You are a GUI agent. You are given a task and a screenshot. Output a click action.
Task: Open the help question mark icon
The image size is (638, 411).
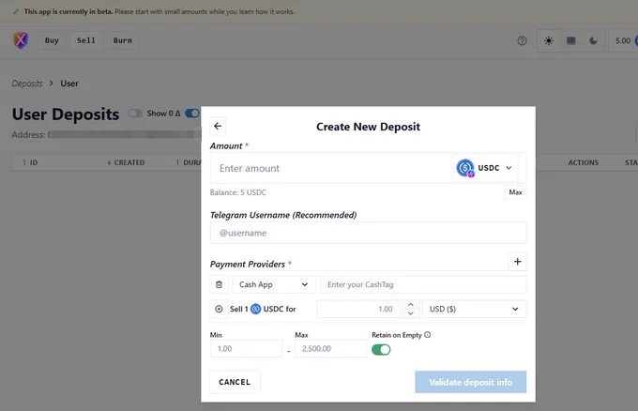[x=522, y=40]
